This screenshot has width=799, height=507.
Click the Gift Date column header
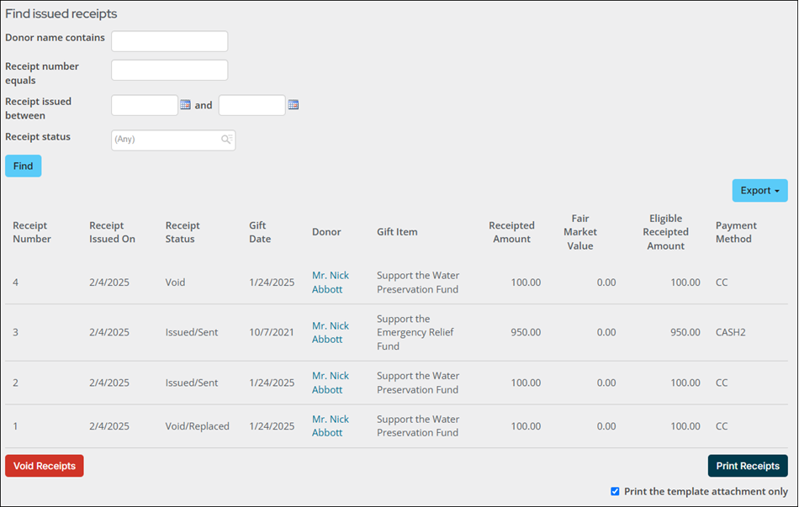coord(260,232)
